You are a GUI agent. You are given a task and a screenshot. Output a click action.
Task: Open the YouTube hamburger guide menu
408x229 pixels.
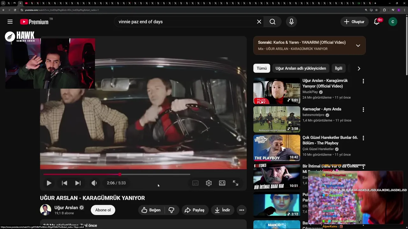click(x=10, y=22)
